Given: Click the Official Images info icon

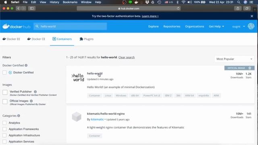Looking at the screenshot, I should (x=31, y=101).
